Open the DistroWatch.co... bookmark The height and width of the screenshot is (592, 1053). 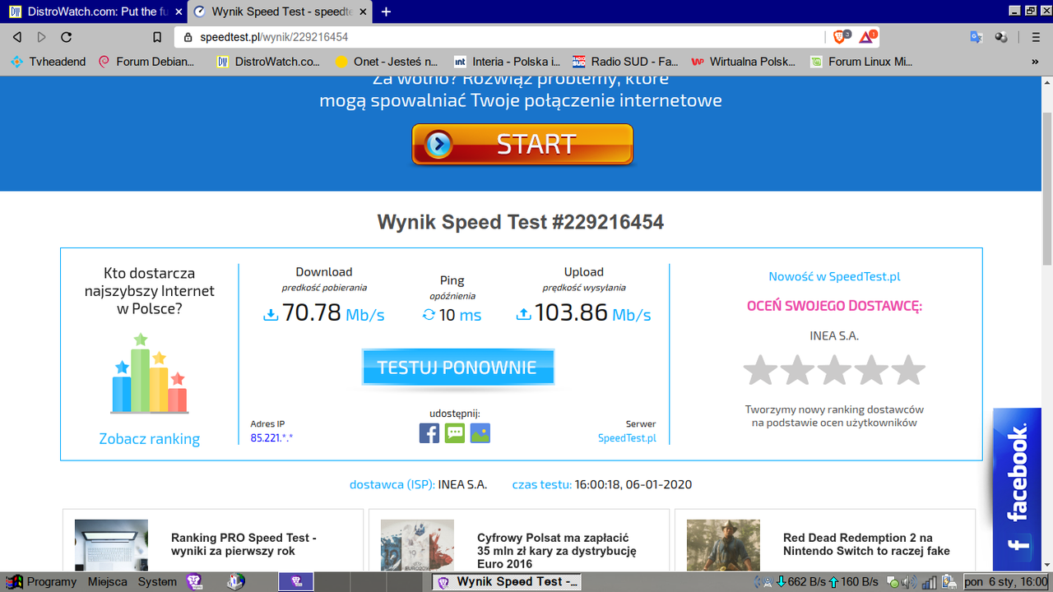coord(268,62)
